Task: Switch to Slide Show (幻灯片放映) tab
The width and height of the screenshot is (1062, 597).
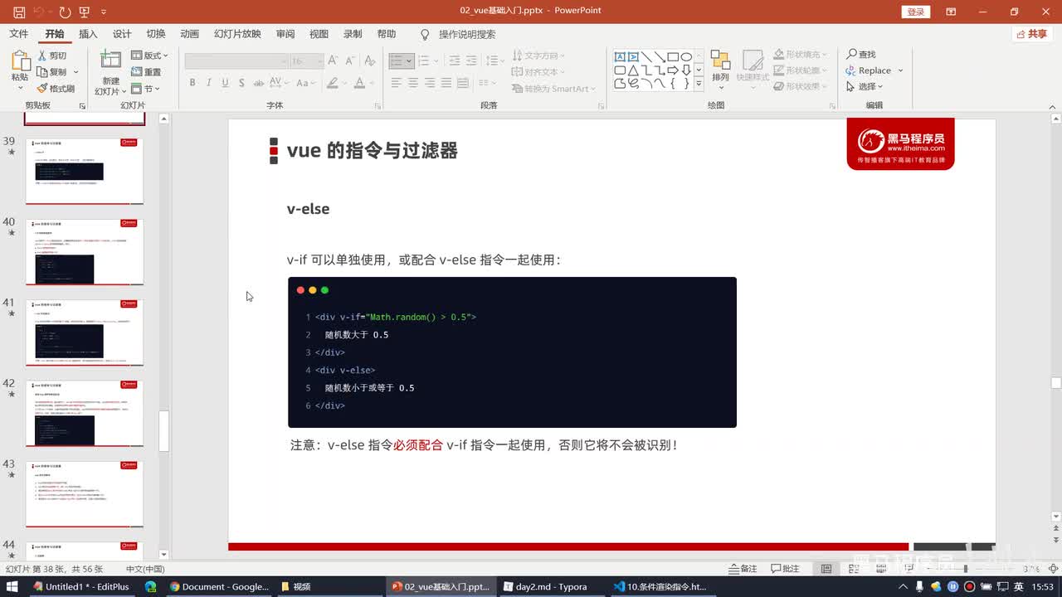Action: click(237, 34)
